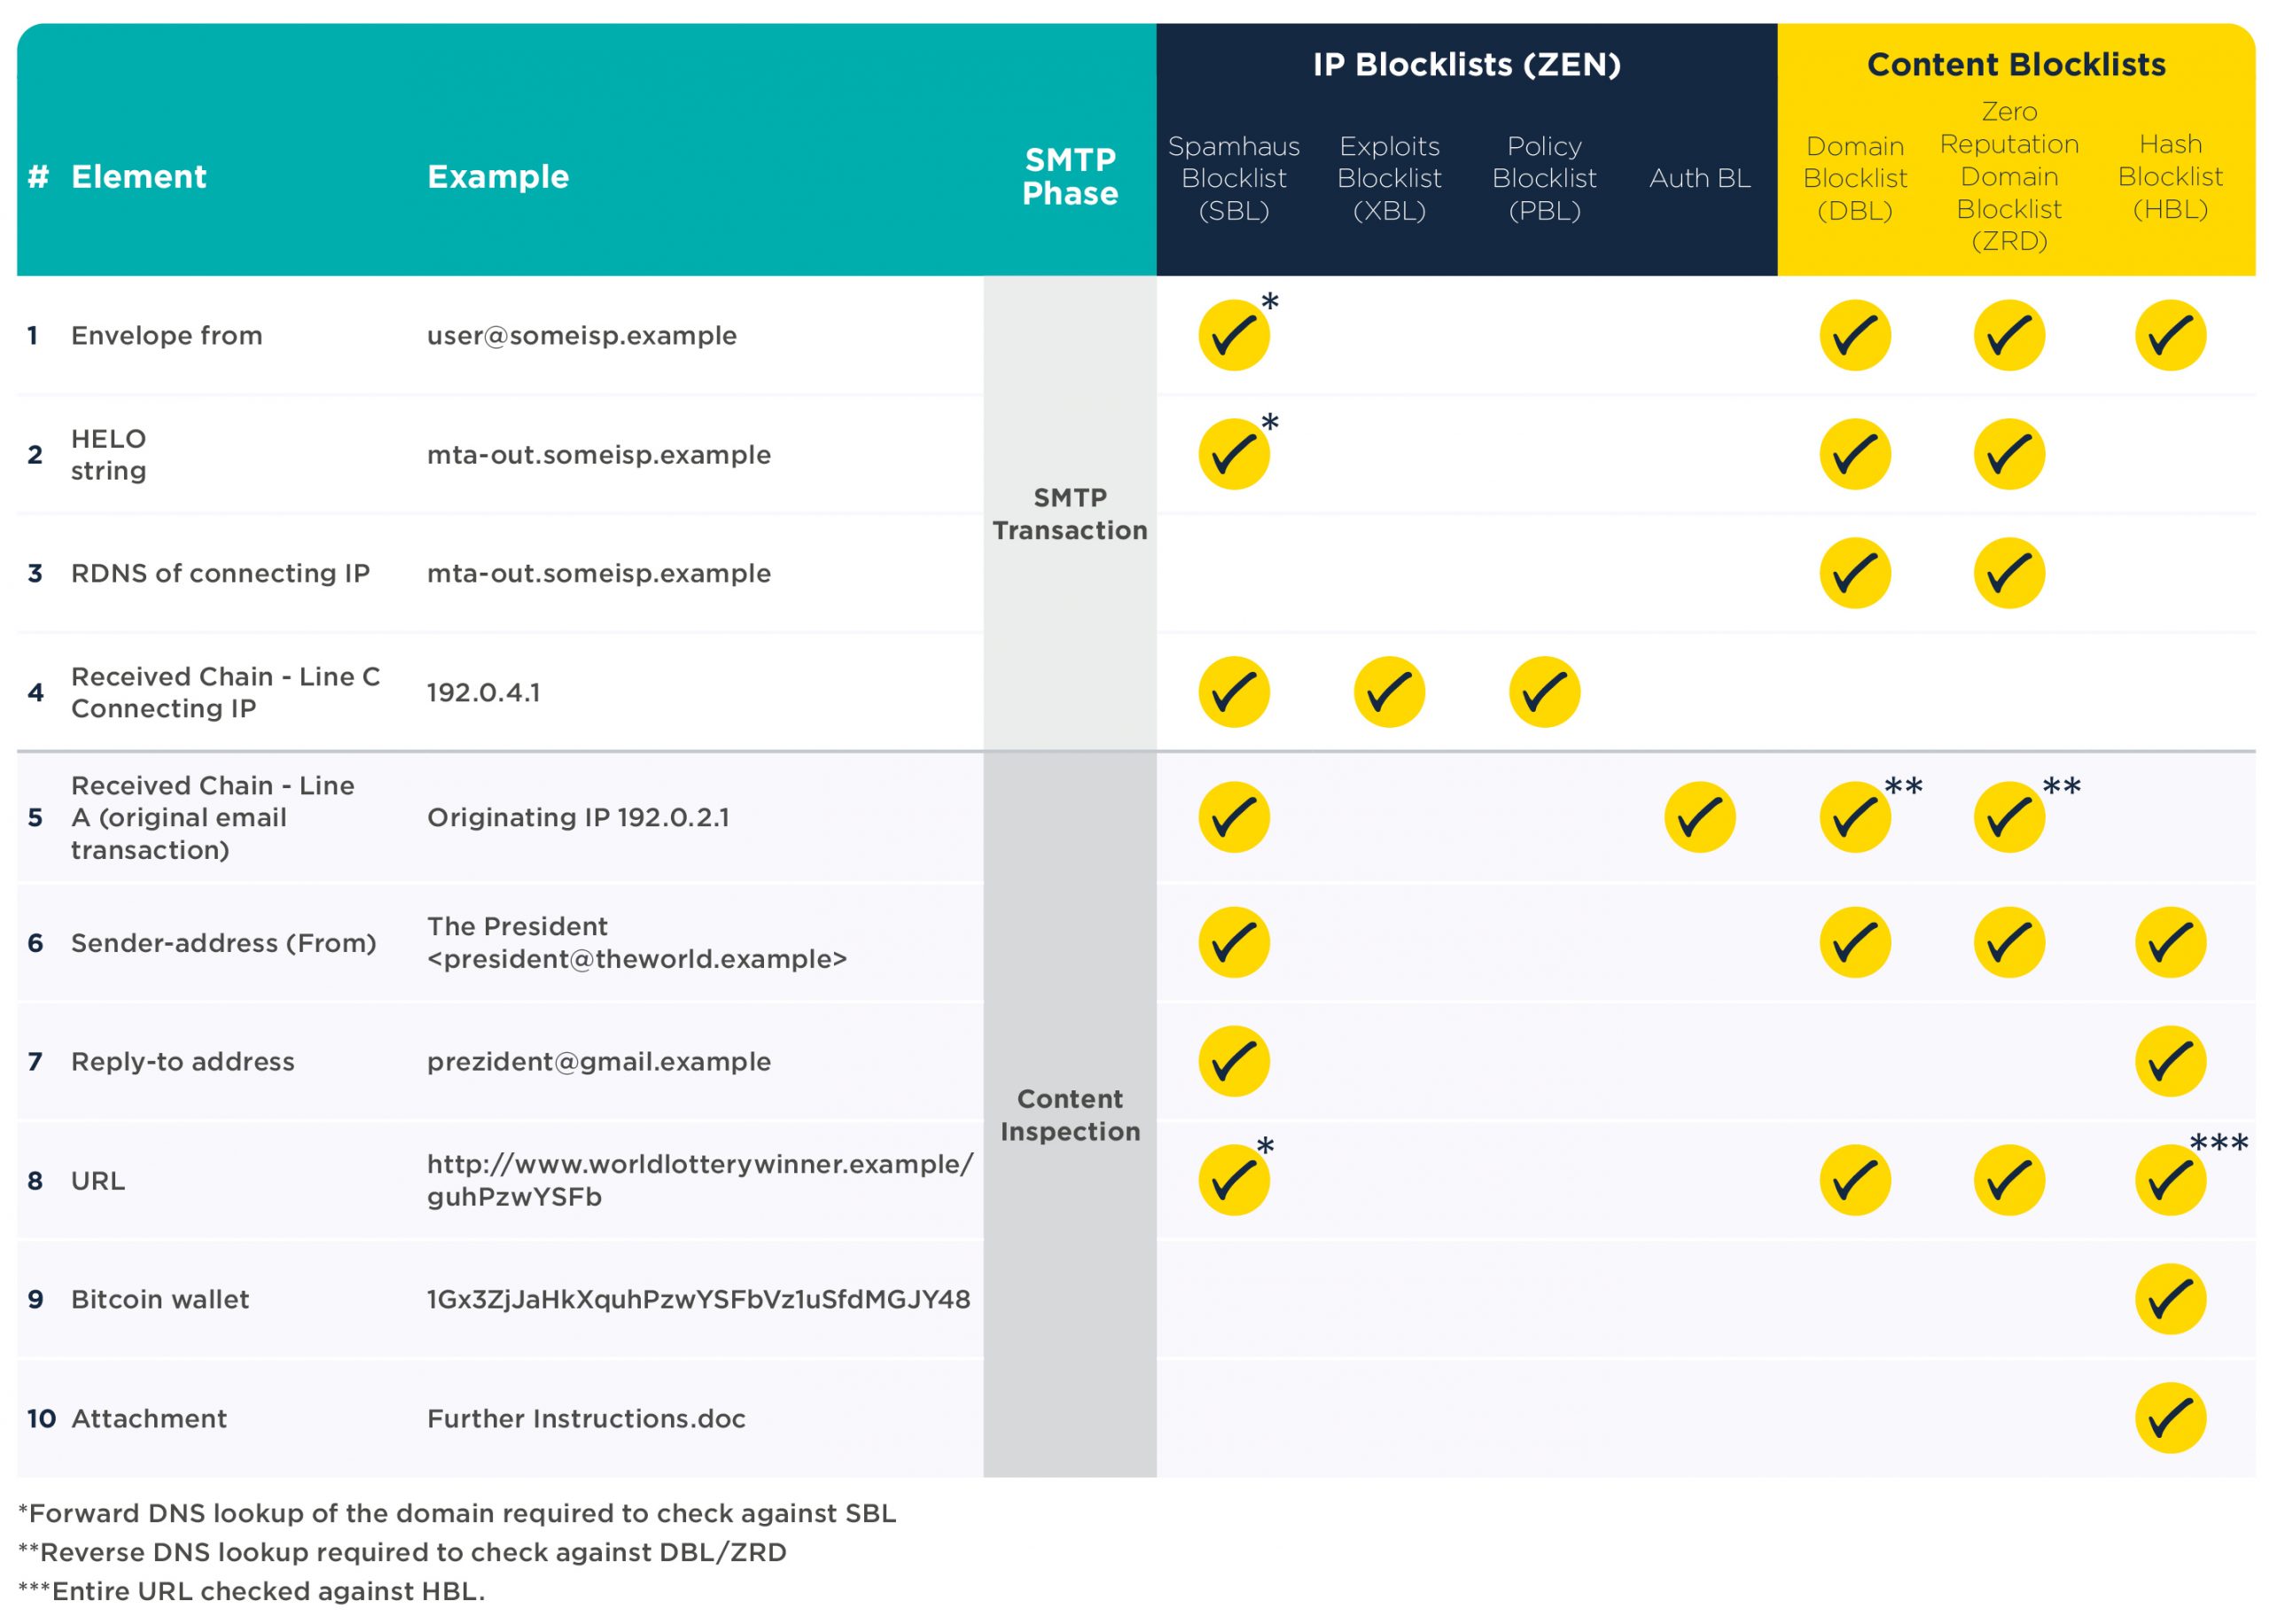Click the PBL checkmark for Connecting IP row
This screenshot has width=2269, height=1624.
(1543, 692)
